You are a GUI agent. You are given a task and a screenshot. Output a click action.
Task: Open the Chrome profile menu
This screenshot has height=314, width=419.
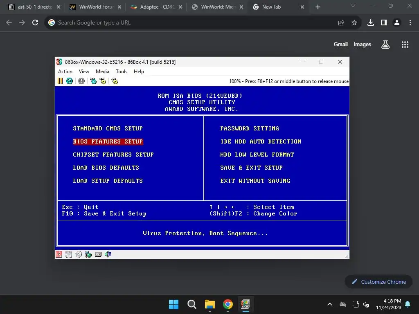[x=397, y=23]
